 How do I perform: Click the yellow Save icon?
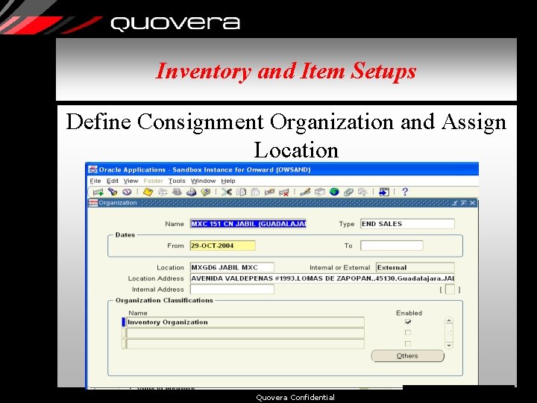[148, 192]
